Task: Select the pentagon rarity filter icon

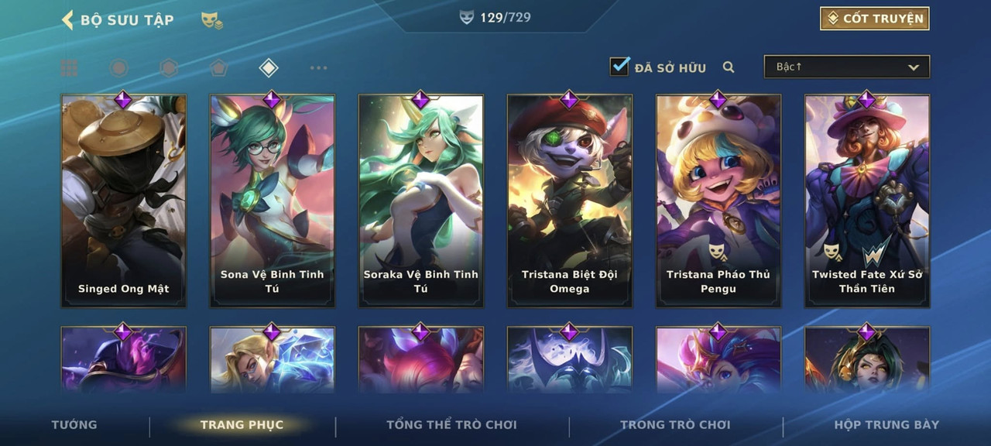Action: click(218, 68)
